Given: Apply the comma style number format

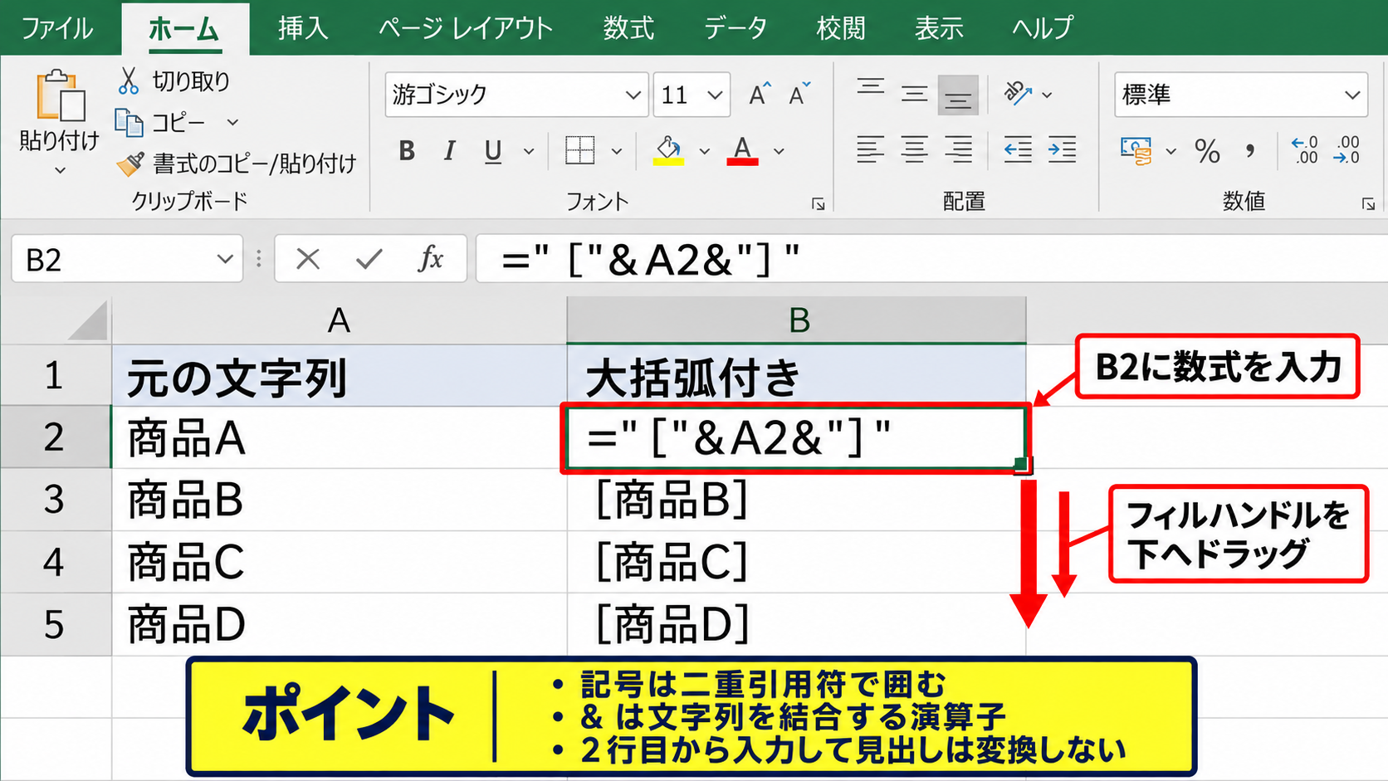Looking at the screenshot, I should pos(1250,151).
